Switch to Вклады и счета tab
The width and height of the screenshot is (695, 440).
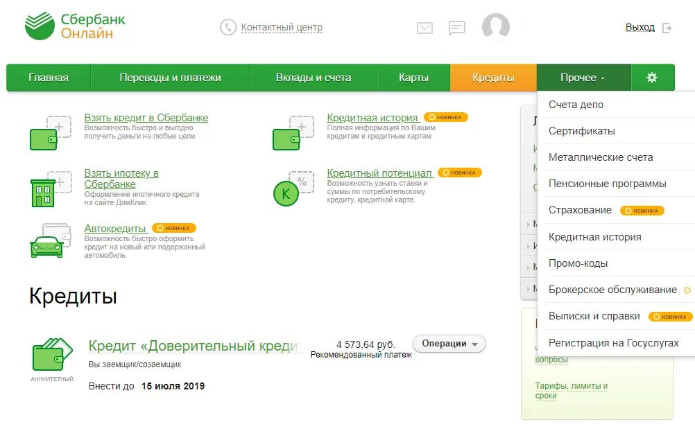314,78
